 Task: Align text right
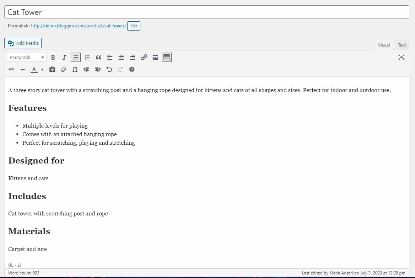[132, 58]
